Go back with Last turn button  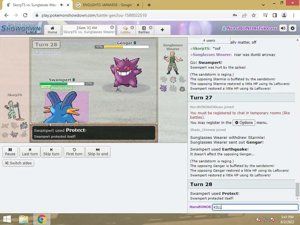(30, 152)
